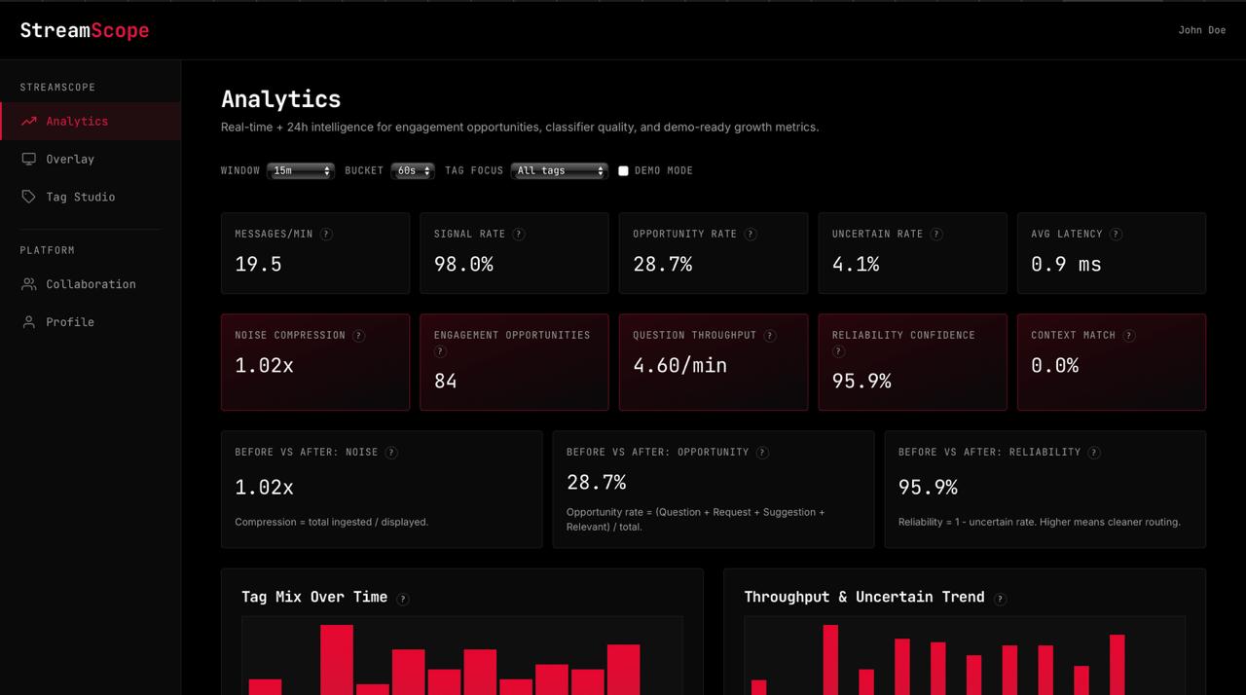1246x695 pixels.
Task: Click the Opportunity rate formula description
Action: pyautogui.click(x=695, y=520)
